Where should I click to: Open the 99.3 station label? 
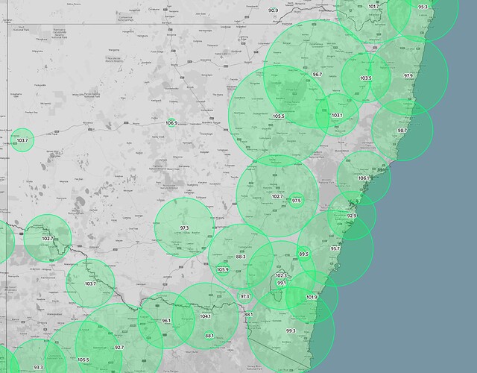pyautogui.click(x=291, y=331)
